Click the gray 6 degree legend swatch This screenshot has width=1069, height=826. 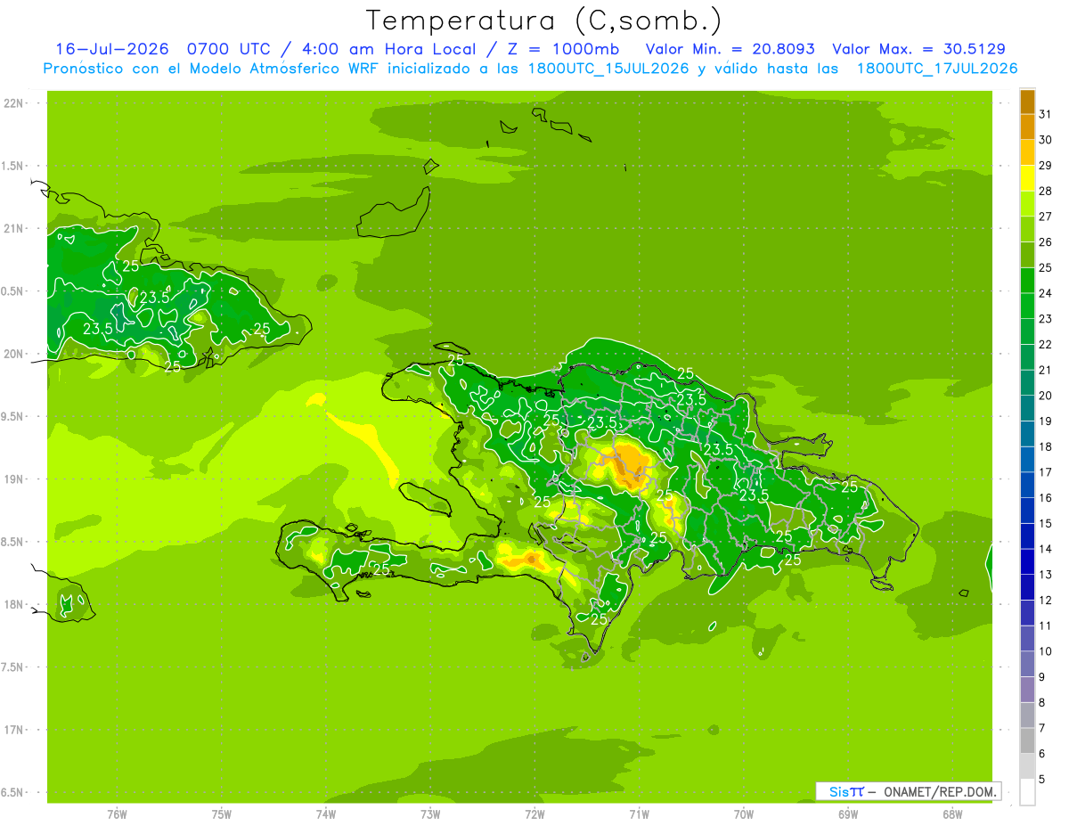pos(1027,740)
